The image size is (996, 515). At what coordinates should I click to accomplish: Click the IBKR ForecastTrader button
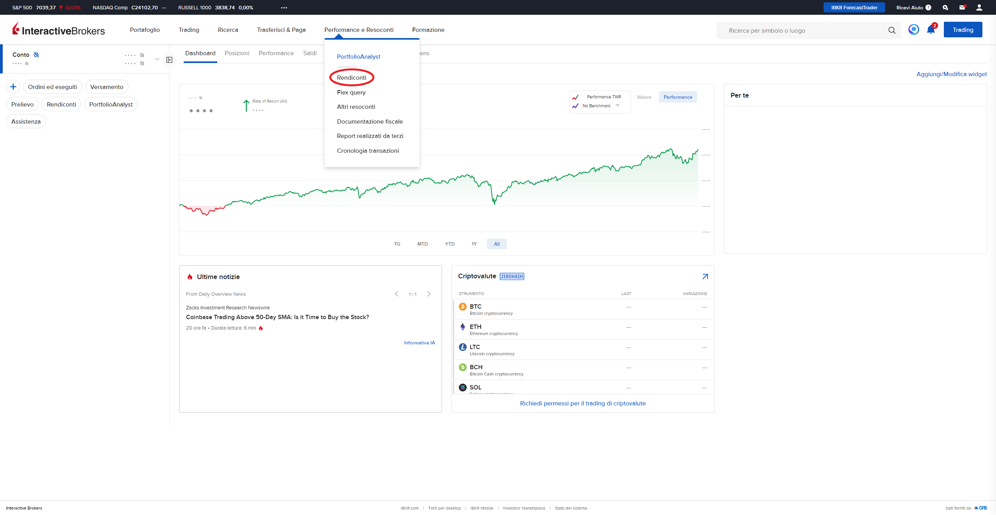854,7
